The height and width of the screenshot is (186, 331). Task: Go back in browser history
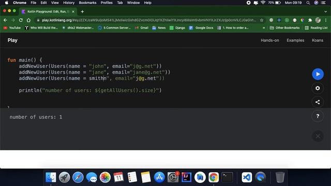pos(5,20)
